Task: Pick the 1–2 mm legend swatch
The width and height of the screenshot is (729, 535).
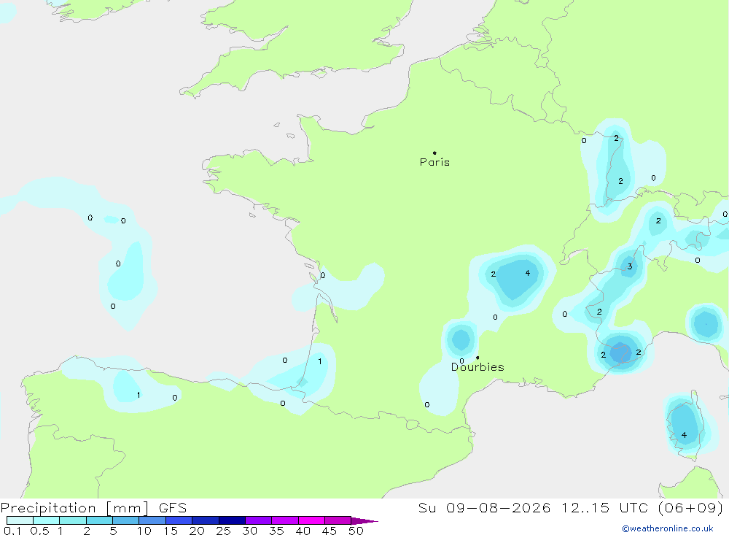Action: (72, 520)
